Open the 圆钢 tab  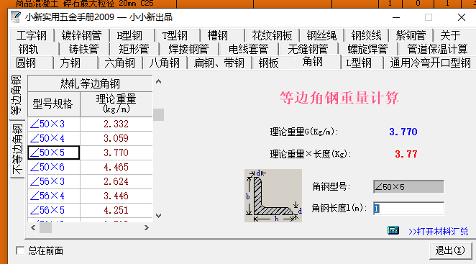coord(26,63)
